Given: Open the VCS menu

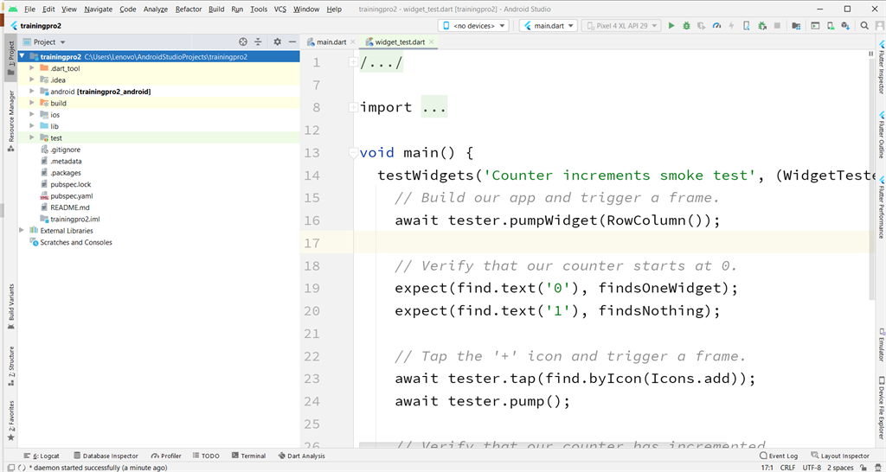Looking at the screenshot, I should coord(280,9).
